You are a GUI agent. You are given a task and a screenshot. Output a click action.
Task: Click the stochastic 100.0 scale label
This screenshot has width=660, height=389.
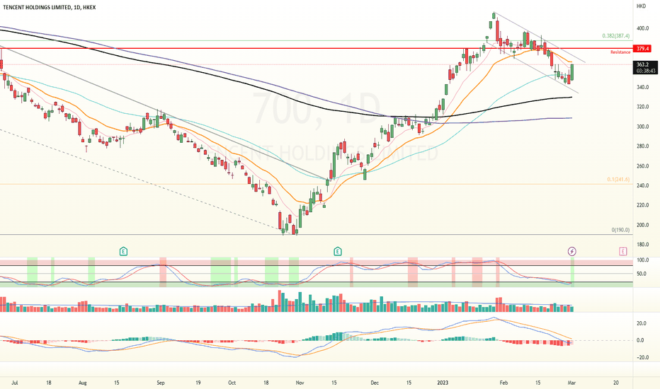pyautogui.click(x=642, y=260)
